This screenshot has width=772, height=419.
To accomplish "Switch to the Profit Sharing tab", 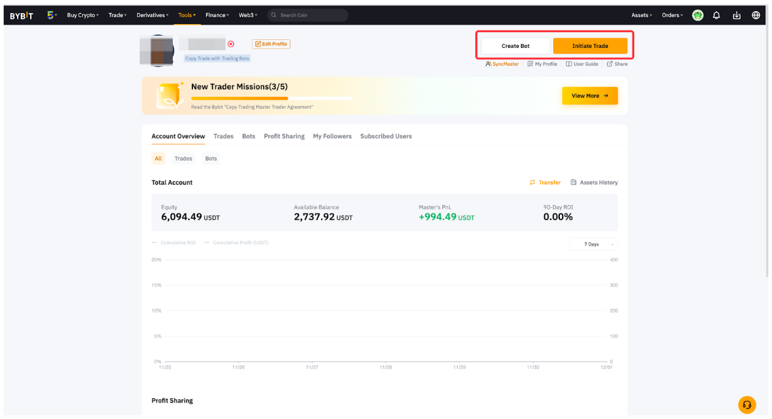I will pos(284,136).
